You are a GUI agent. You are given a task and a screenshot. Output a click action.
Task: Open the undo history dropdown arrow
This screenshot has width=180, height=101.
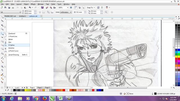[x=32, y=8]
